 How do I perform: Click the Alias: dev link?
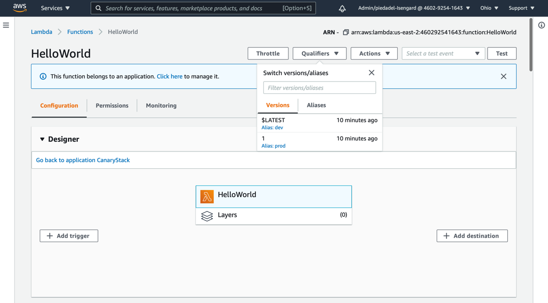pos(272,128)
